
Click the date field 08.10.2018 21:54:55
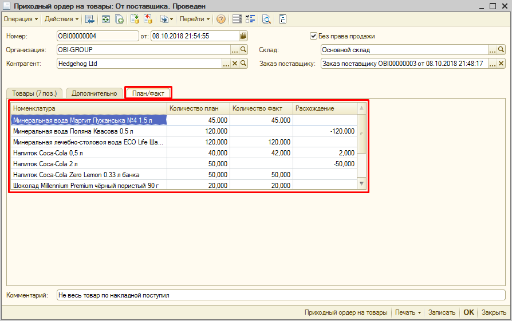tap(195, 36)
